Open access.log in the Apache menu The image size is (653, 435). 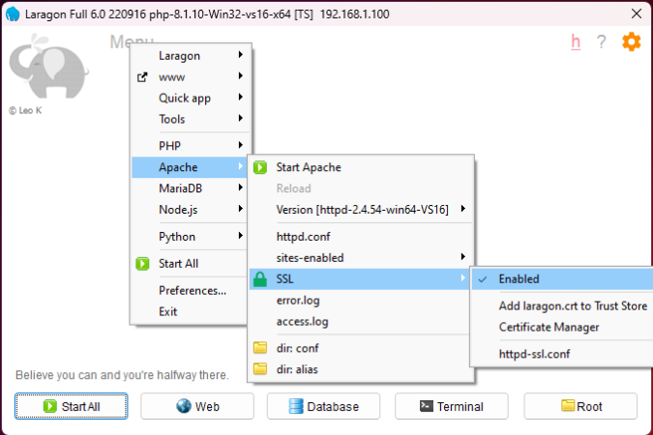(x=361, y=321)
